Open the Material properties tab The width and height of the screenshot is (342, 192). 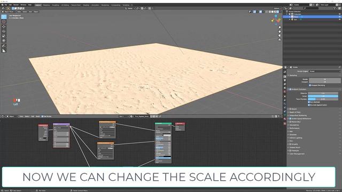tap(285, 119)
